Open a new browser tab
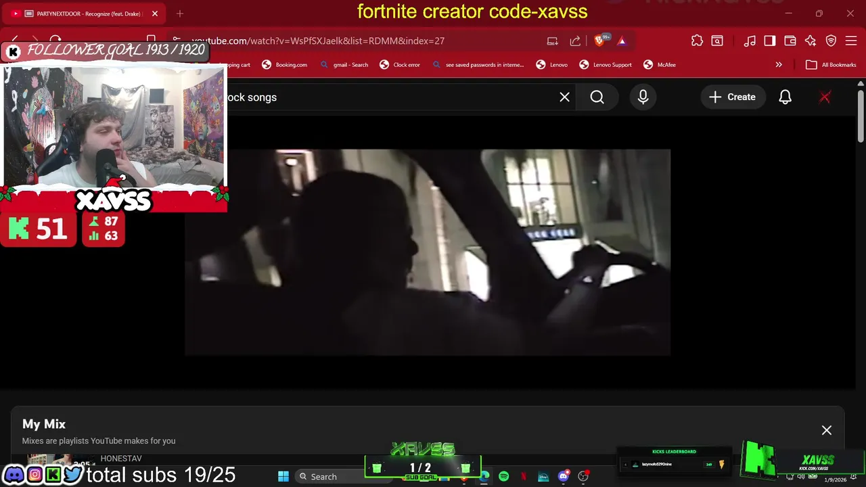This screenshot has height=487, width=866. point(180,14)
